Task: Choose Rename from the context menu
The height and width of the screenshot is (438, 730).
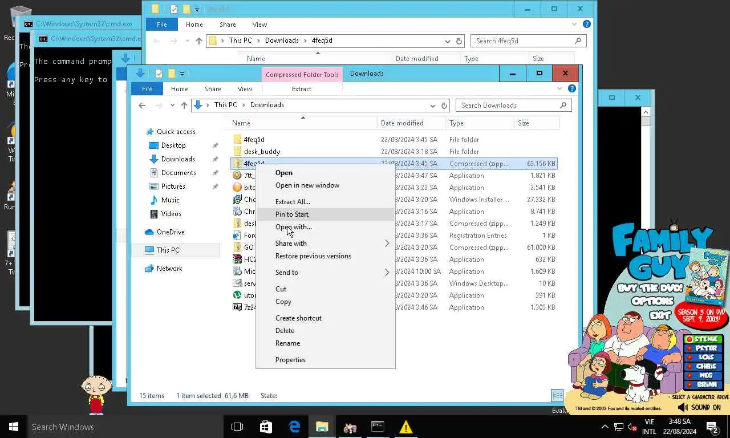Action: click(287, 343)
